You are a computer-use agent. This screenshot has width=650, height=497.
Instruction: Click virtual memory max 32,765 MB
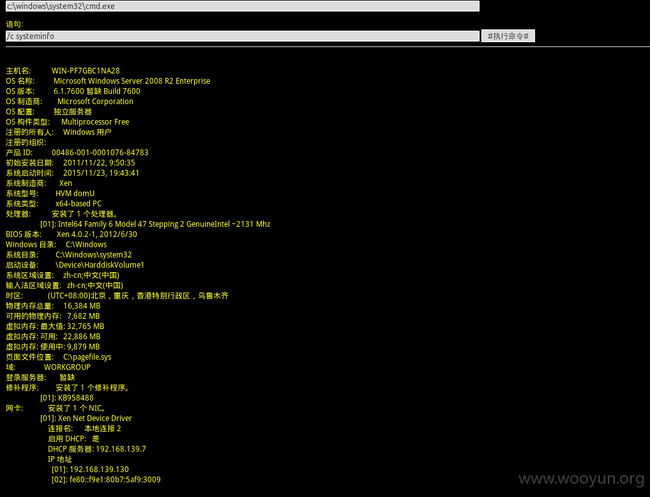click(x=86, y=326)
